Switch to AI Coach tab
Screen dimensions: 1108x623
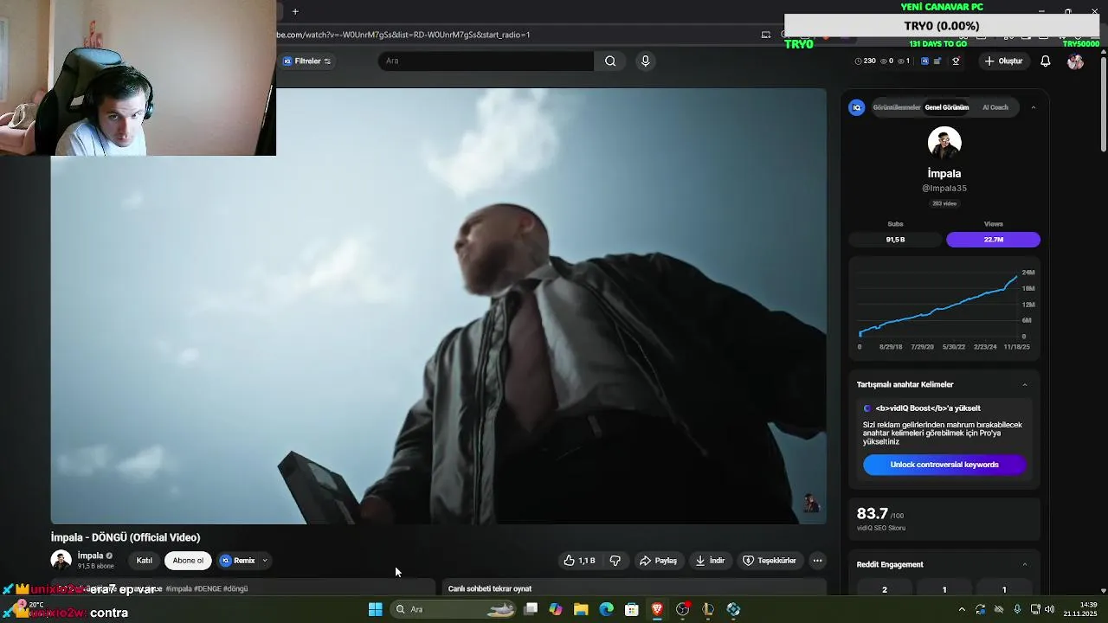point(995,107)
